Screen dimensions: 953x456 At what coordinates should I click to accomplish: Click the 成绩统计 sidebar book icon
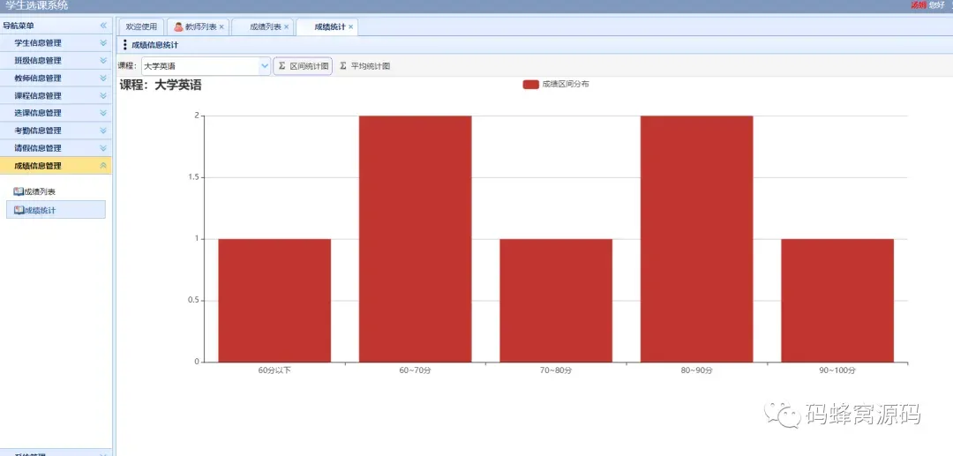pos(19,210)
